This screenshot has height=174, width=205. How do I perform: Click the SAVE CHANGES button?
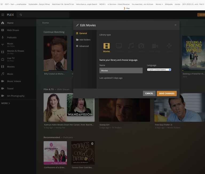(167, 94)
